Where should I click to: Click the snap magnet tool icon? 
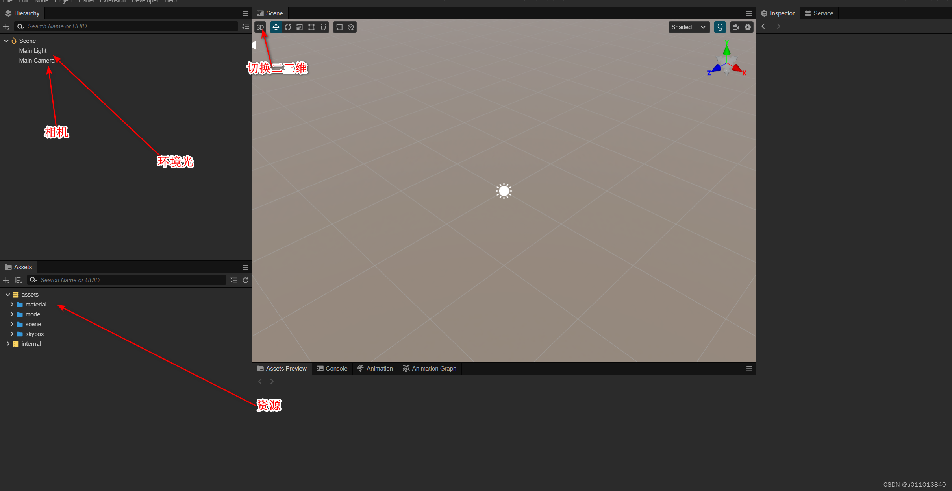click(x=323, y=27)
